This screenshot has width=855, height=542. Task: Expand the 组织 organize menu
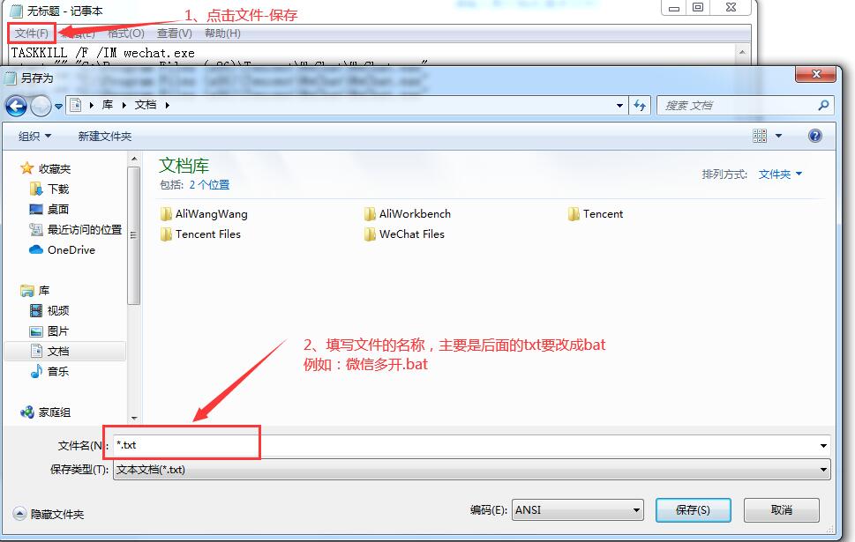point(34,137)
